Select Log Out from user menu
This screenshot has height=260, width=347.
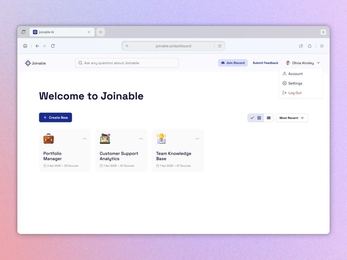tap(301, 93)
